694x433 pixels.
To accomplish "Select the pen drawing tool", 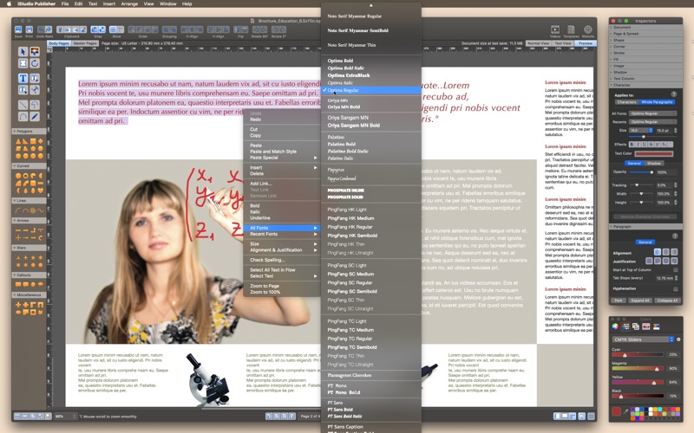I will pos(35,117).
